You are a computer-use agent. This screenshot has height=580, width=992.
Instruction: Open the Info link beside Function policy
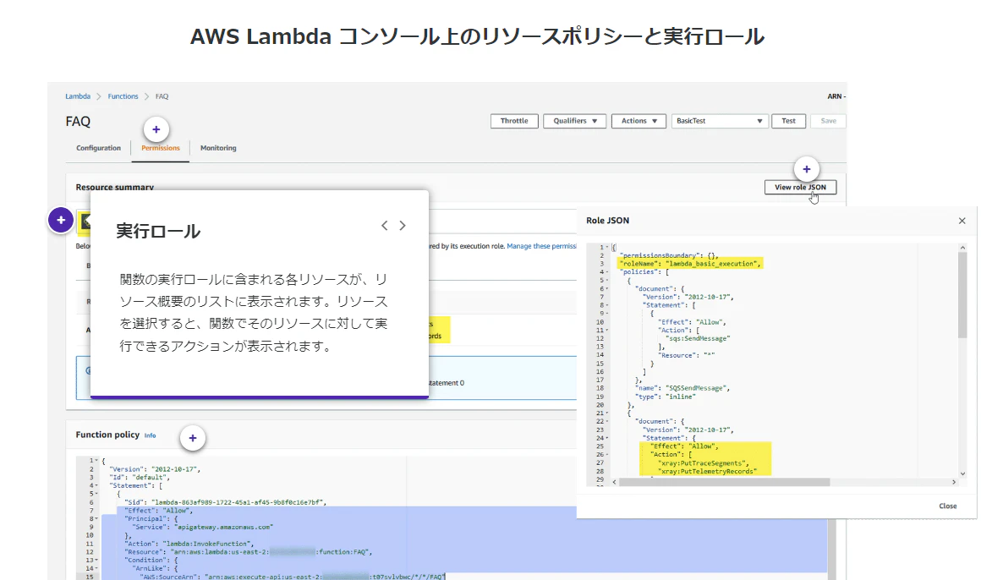click(x=150, y=435)
